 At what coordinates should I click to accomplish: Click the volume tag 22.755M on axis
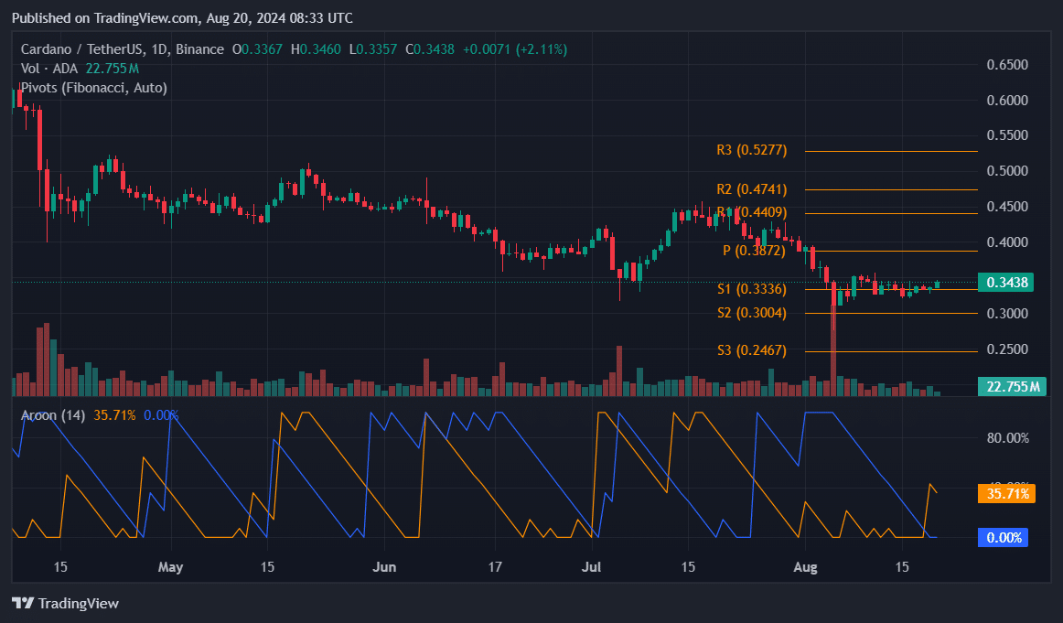coord(1012,386)
